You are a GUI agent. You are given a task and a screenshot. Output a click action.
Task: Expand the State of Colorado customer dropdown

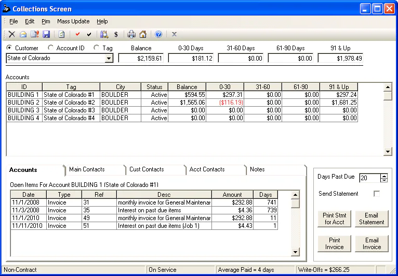point(109,59)
